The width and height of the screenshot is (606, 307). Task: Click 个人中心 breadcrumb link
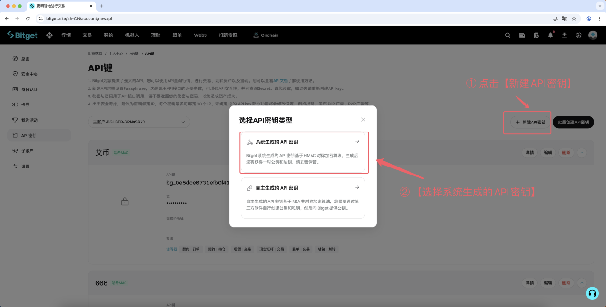[116, 53]
